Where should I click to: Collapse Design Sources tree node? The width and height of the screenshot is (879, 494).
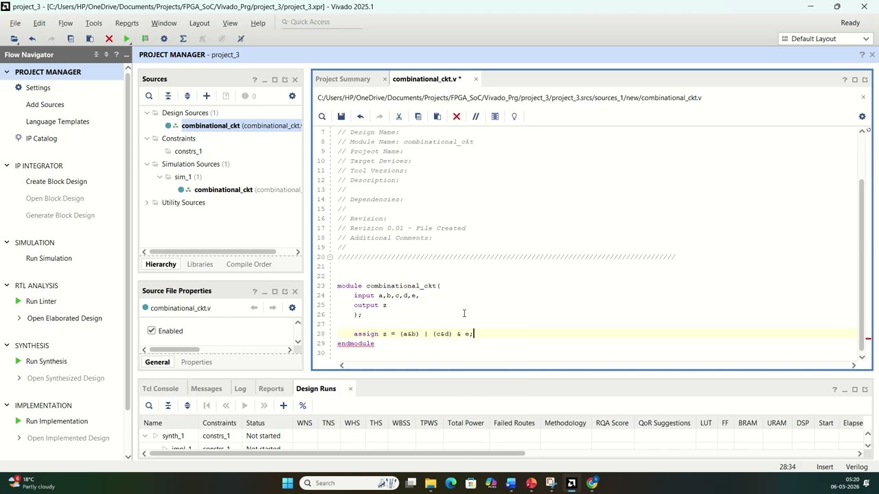pyautogui.click(x=146, y=113)
